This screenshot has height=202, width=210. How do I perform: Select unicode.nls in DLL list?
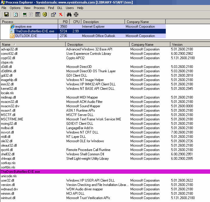point(9,176)
